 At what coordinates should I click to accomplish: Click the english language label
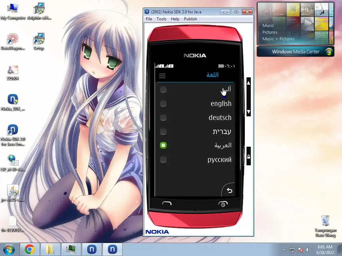[x=221, y=103]
